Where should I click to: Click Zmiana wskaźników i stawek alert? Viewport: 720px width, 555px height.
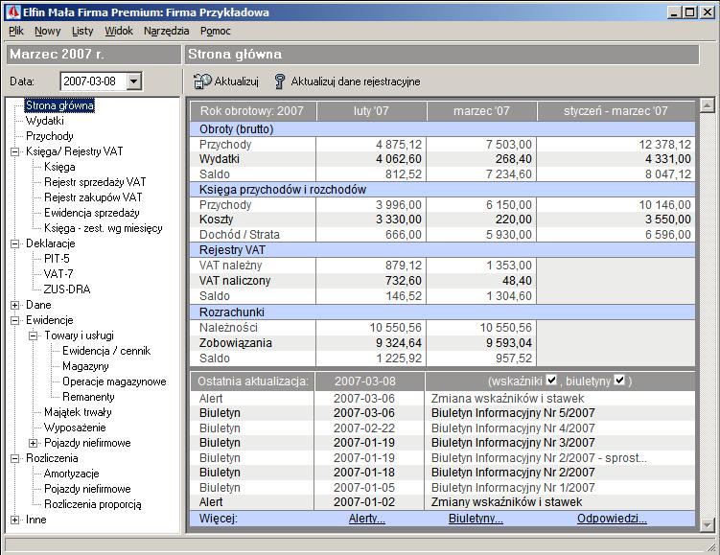[508, 399]
